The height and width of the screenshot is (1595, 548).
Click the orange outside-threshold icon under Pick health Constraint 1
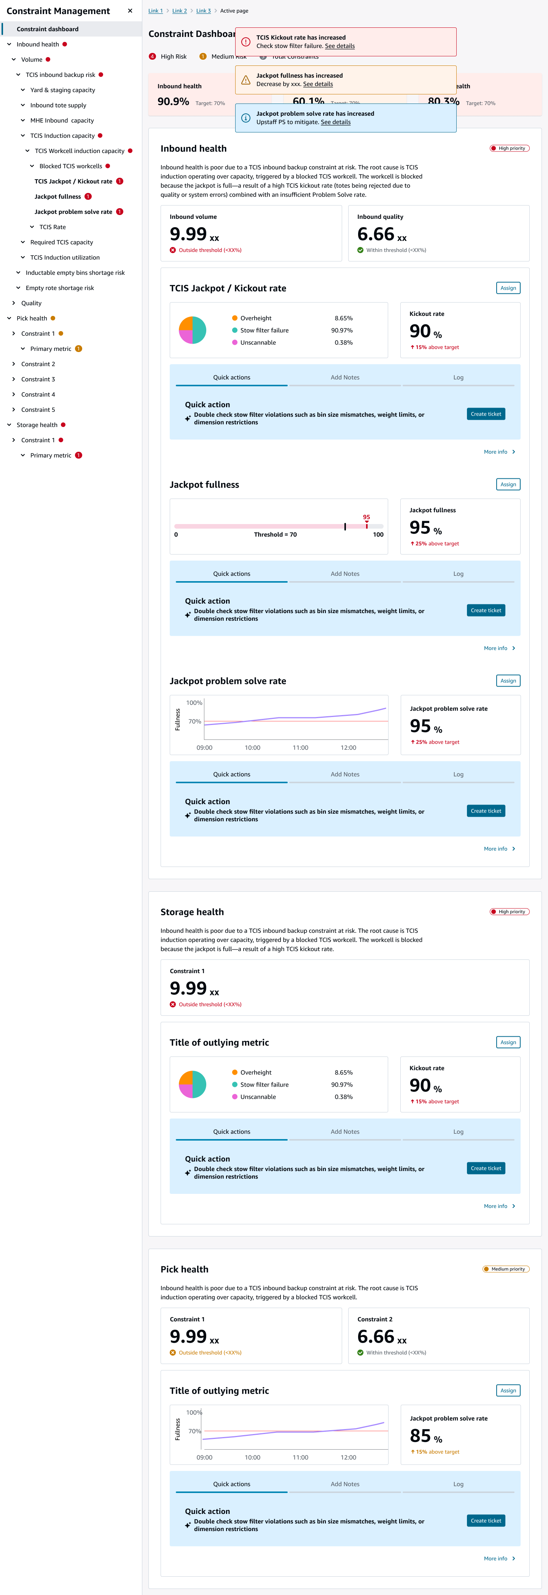tap(173, 1353)
